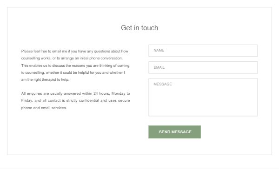Screen dimensions: 279x169
Task: Select the line starting "Please feel free to email"
Action: pyautogui.click(x=74, y=51)
